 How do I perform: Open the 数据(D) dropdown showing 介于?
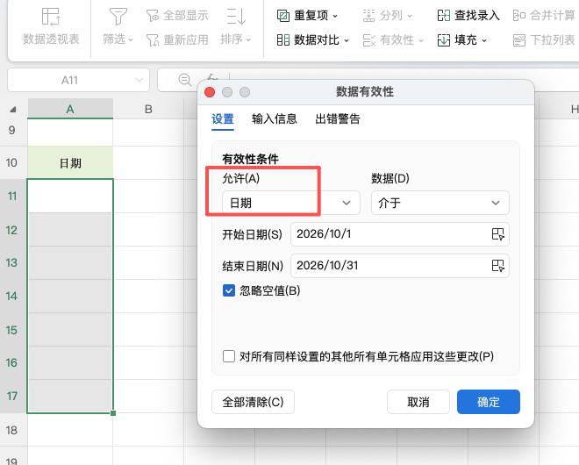(x=440, y=203)
